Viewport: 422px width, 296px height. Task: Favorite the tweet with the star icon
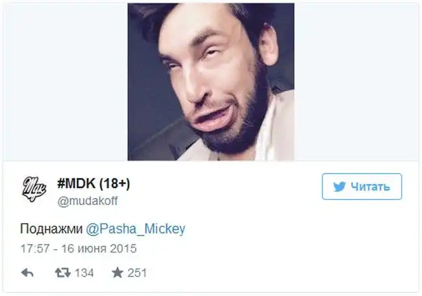118,273
